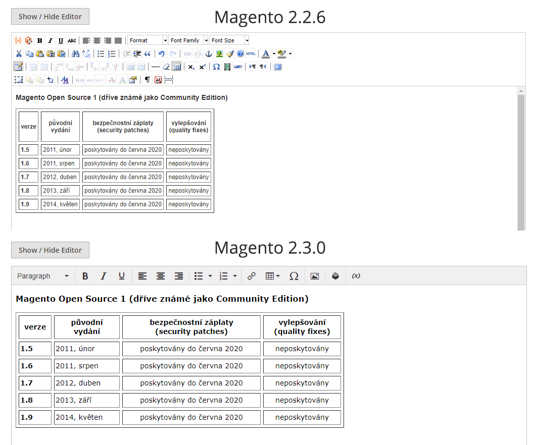Expand background color picker arrow
537x445 pixels.
tap(290, 53)
